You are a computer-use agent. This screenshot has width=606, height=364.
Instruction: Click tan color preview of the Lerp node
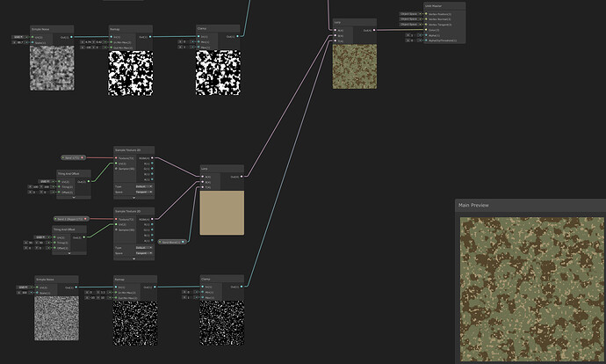(222, 213)
